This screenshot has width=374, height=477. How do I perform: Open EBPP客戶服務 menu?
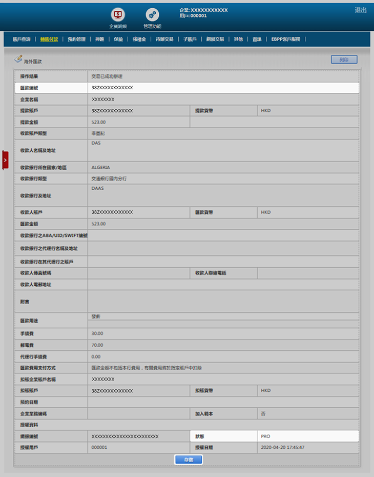(286, 39)
